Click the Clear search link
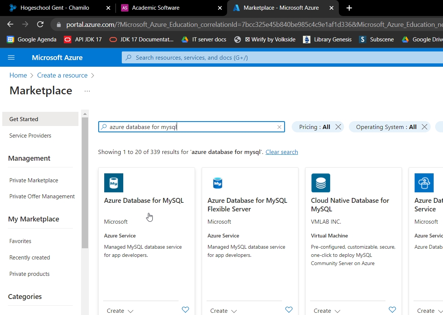Screen dimensions: 443x315 pos(282,152)
